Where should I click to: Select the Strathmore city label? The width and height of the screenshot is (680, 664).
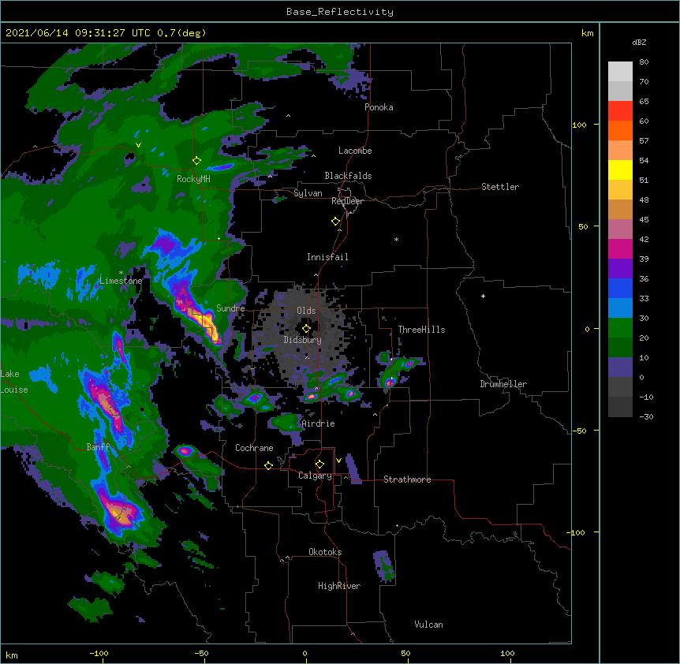(x=407, y=479)
